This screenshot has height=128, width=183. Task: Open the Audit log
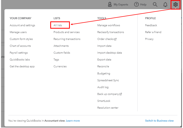[x=103, y=87]
